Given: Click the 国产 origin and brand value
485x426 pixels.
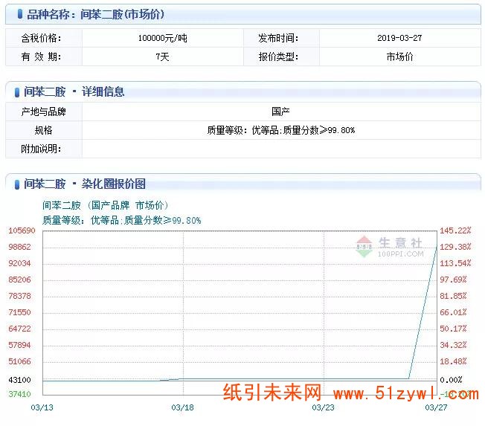Looking at the screenshot, I should tap(280, 112).
